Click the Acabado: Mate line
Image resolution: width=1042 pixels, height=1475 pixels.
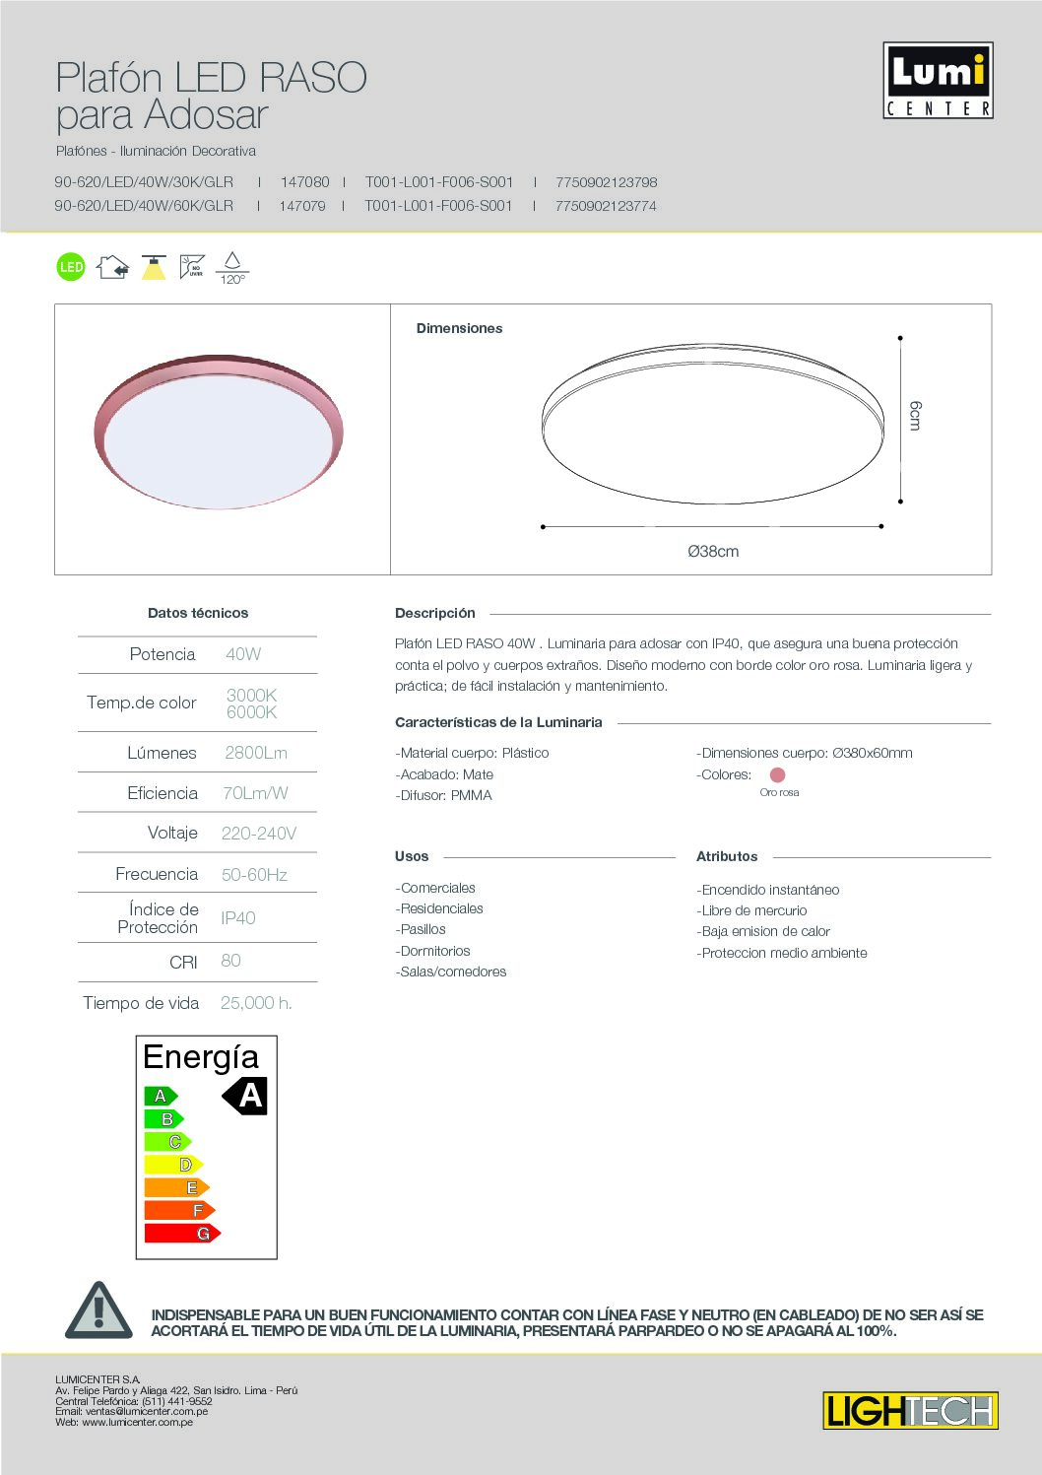coord(444,774)
